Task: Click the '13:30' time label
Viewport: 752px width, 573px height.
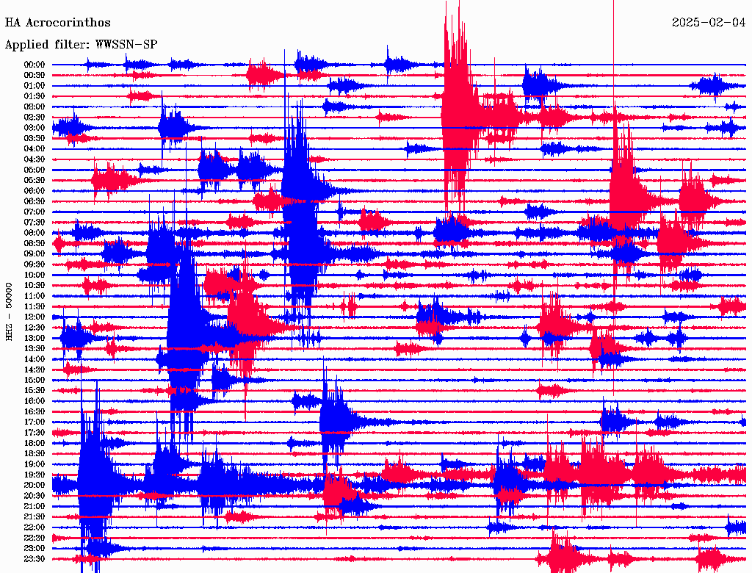Action: (x=34, y=349)
